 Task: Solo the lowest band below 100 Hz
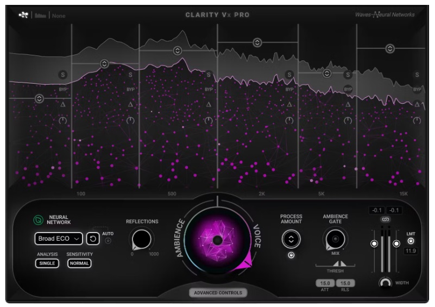click(x=63, y=74)
